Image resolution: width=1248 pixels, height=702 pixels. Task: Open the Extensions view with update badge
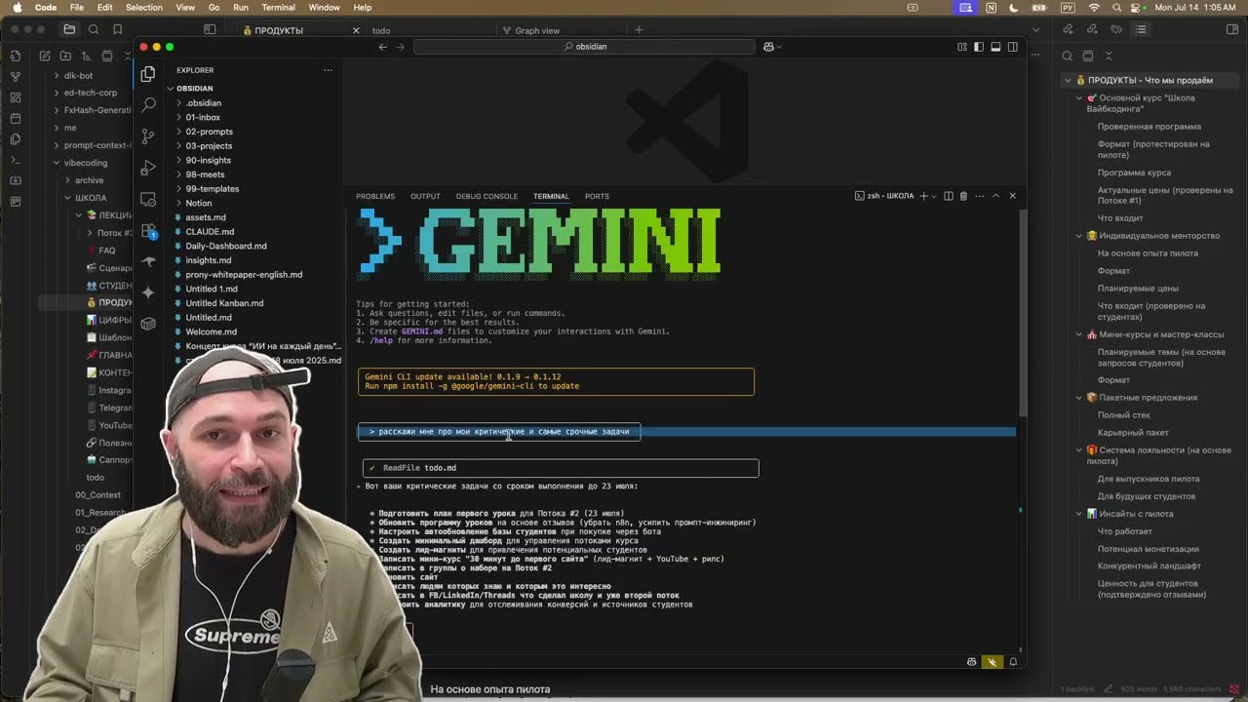coord(148,231)
